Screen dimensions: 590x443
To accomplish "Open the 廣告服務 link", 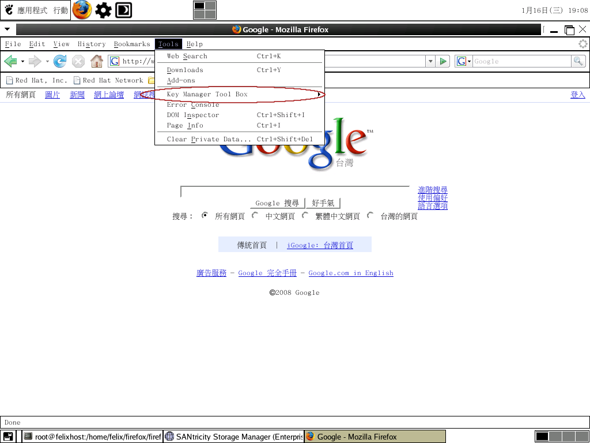I will pos(211,273).
